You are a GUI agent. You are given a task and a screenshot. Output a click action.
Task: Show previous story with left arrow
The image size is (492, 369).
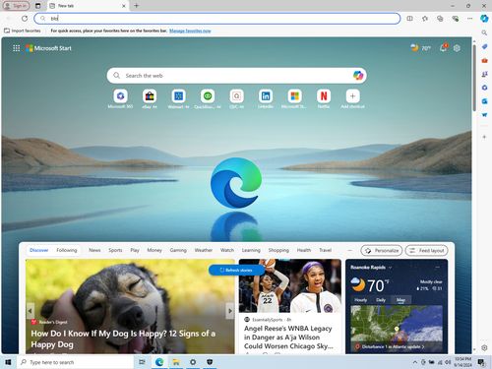coord(31,311)
